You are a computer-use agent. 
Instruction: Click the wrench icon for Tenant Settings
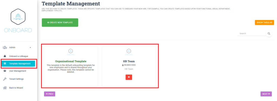[x=5, y=79]
